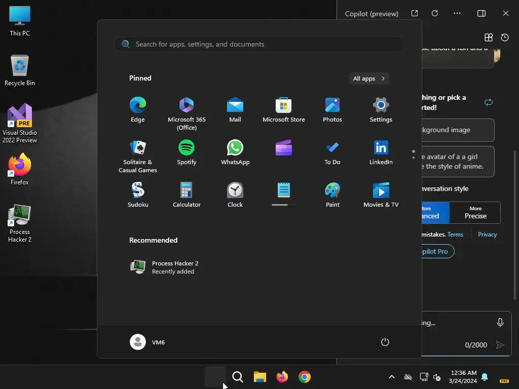Show hidden tray icons chevron
Screen dimensions: 519x389
[392, 377]
